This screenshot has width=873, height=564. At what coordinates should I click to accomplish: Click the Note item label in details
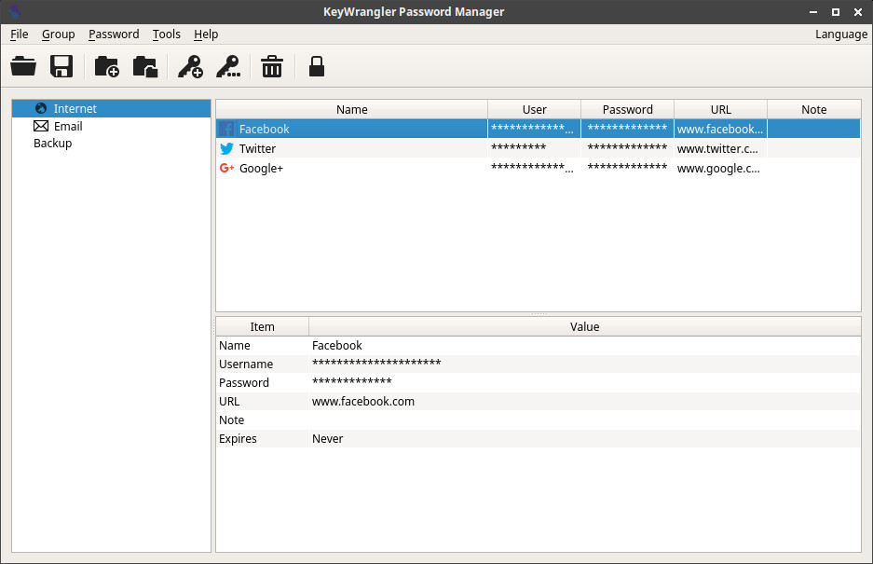(232, 420)
